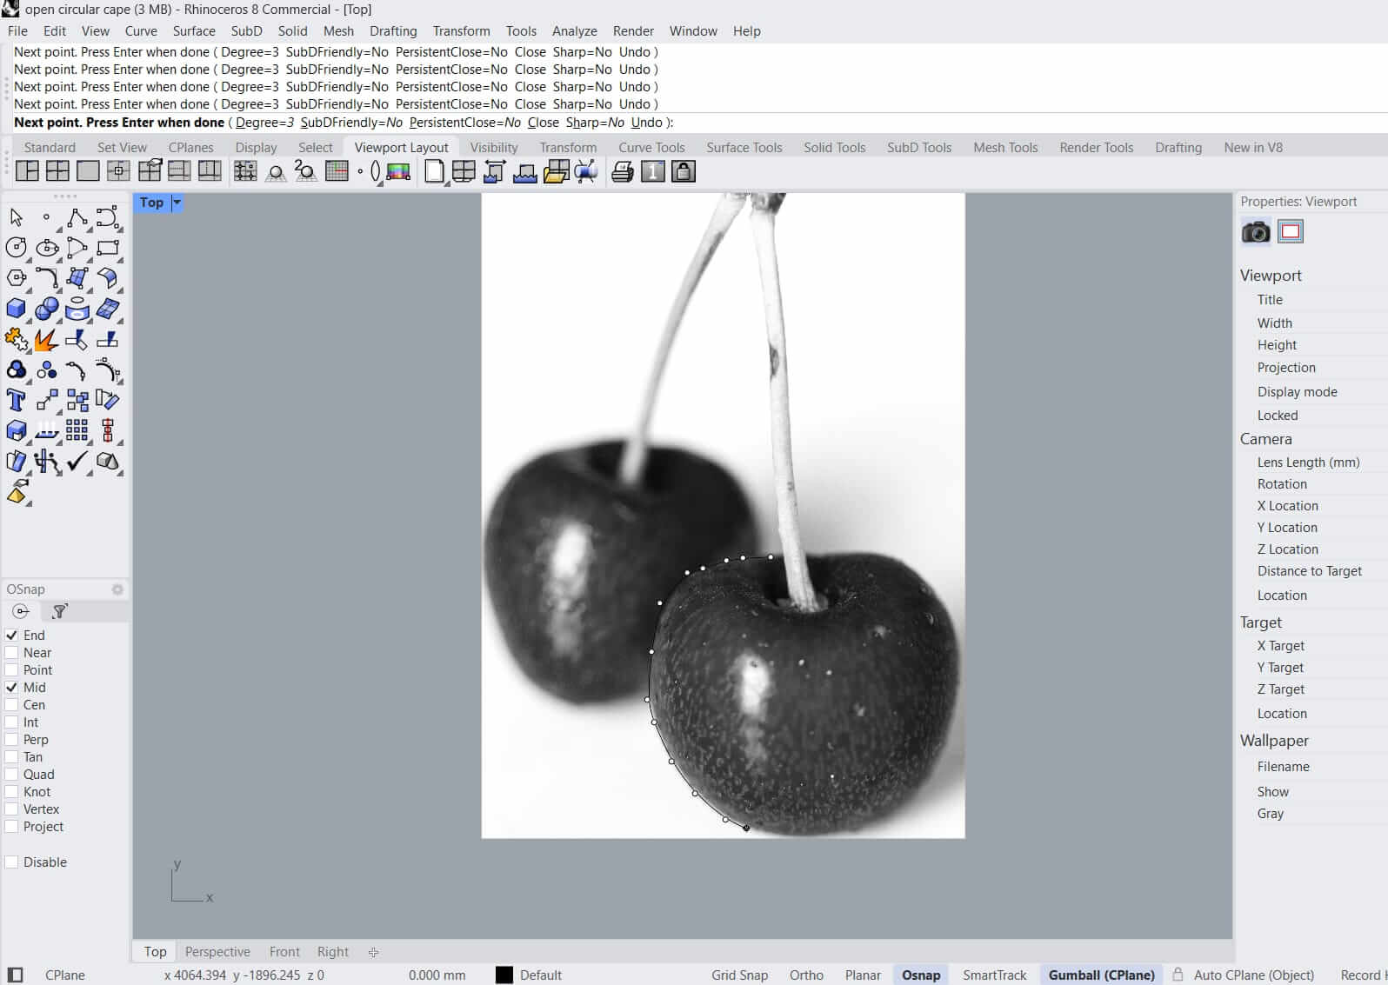Open the Top viewport dropdown arrow

(x=177, y=203)
